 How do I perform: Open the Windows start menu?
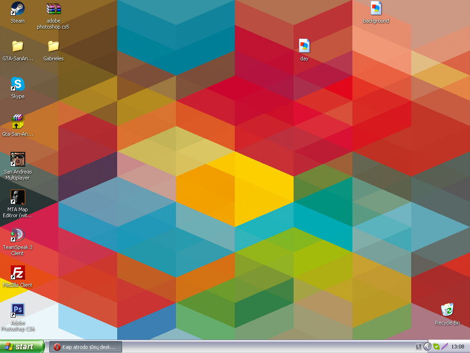(x=22, y=347)
